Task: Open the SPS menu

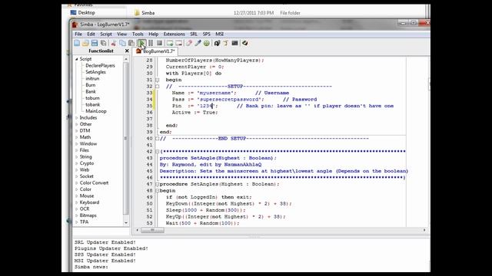Action: [x=207, y=34]
